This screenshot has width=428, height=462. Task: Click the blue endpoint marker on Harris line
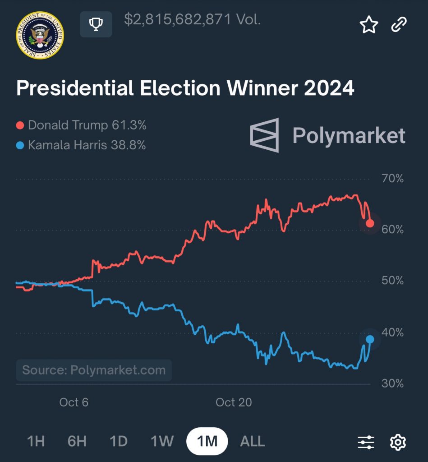point(370,339)
